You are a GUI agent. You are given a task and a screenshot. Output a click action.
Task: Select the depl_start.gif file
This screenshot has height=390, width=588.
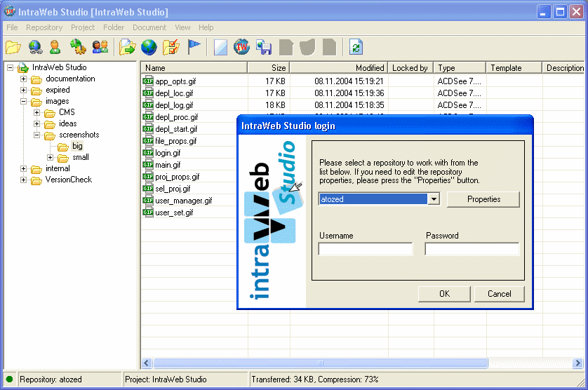(x=176, y=129)
